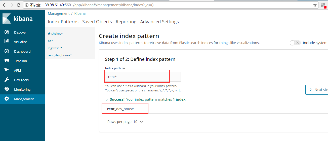The height and width of the screenshot is (141, 328).
Task: Click Management breadcrumb link
Action: point(59,14)
